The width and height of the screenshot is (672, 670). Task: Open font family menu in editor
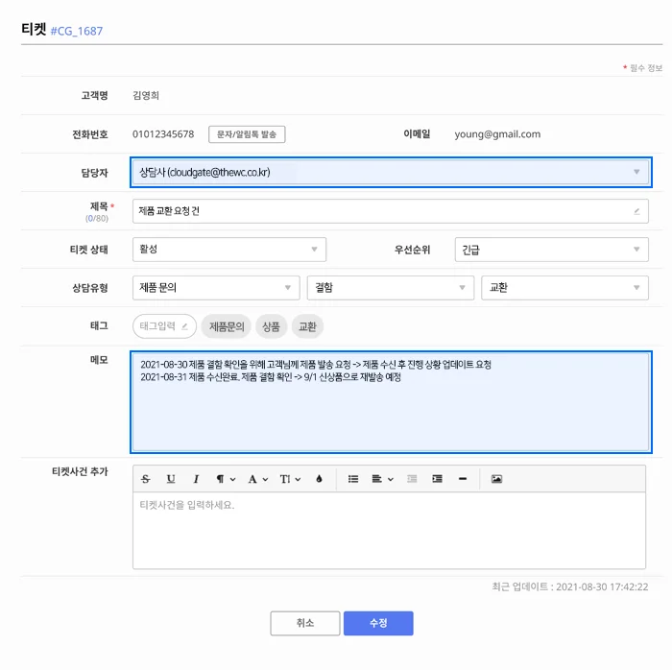(x=258, y=479)
